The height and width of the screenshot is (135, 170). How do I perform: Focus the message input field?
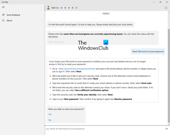point(105,129)
